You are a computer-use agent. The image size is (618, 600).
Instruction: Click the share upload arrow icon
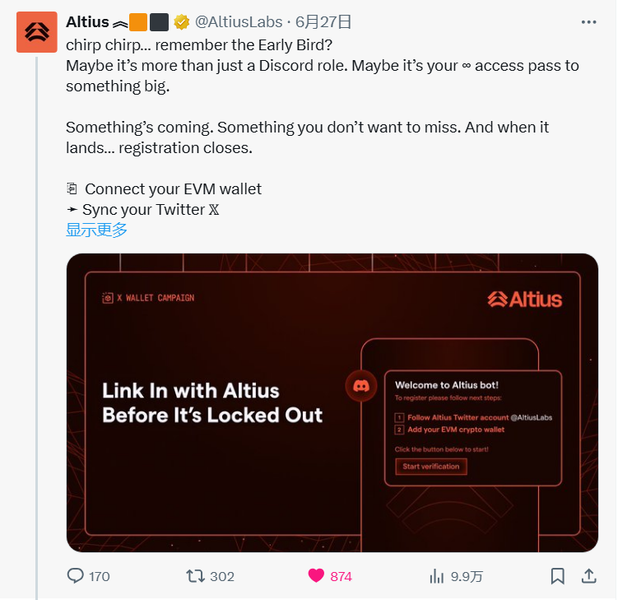589,576
